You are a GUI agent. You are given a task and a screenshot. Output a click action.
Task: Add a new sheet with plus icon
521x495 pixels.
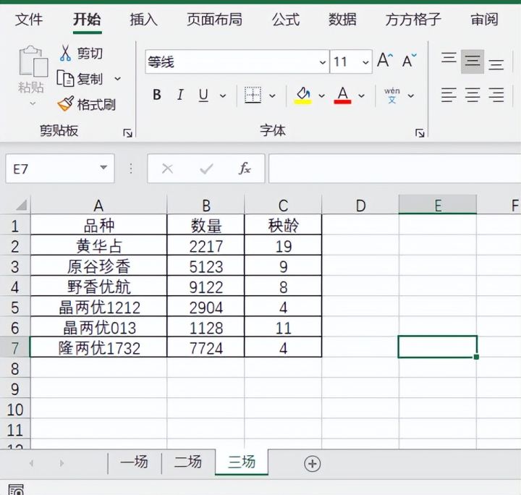point(313,463)
